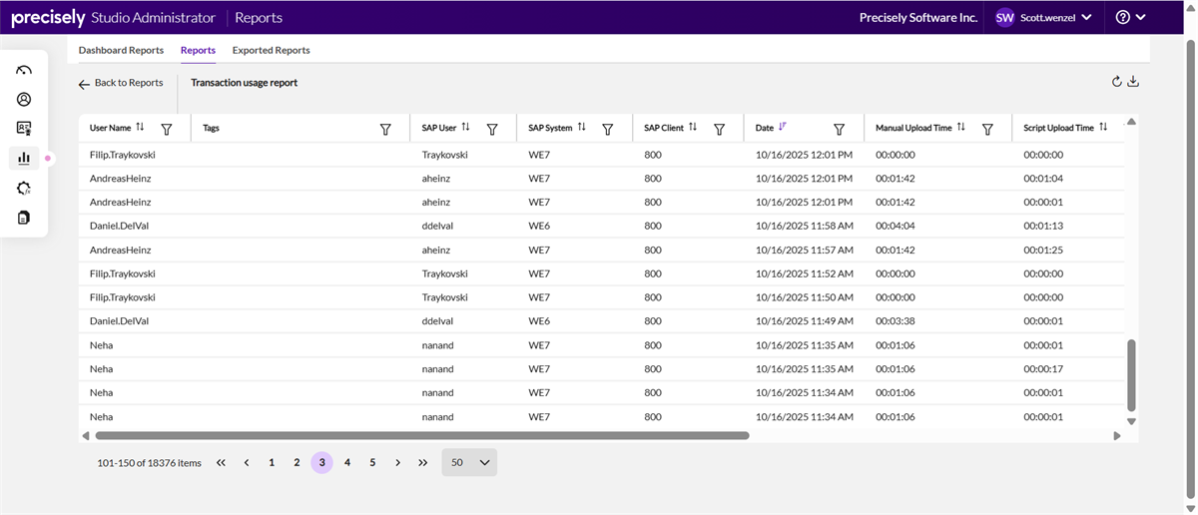Switch to Dashboard Reports tab
1198x515 pixels.
121,50
